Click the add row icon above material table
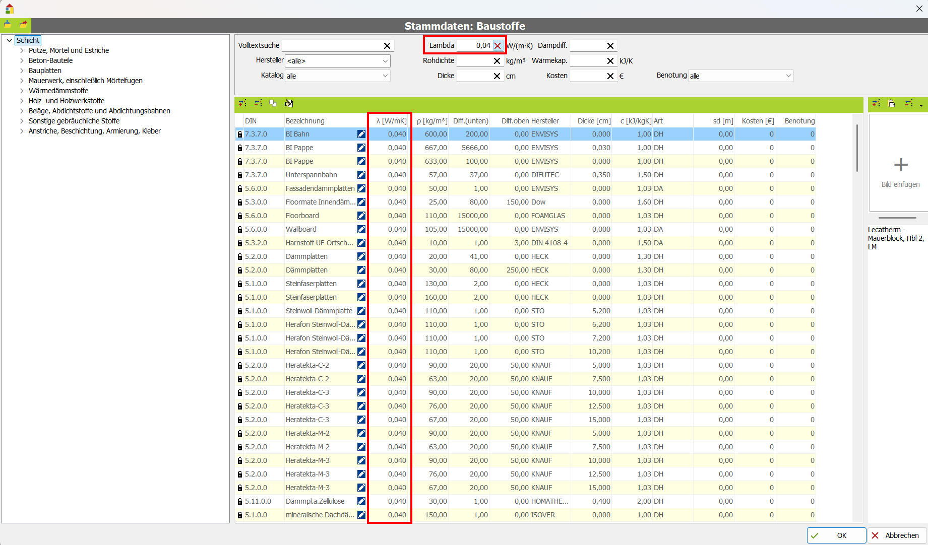 click(242, 103)
